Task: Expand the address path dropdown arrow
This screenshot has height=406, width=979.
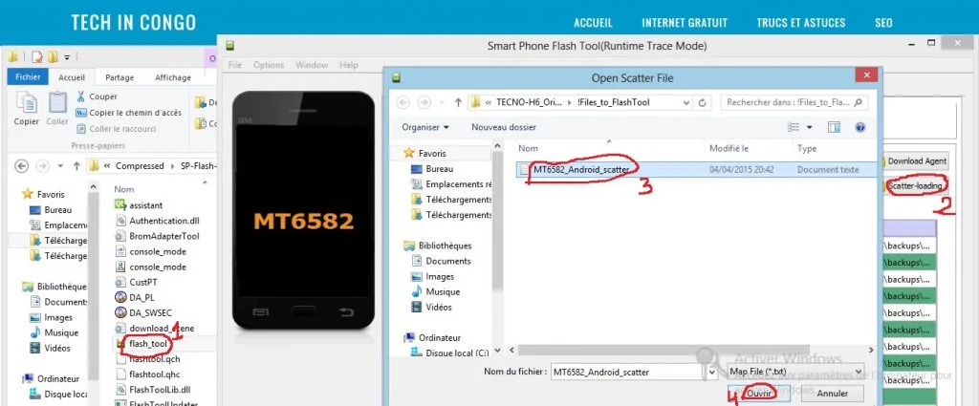Action: point(686,102)
